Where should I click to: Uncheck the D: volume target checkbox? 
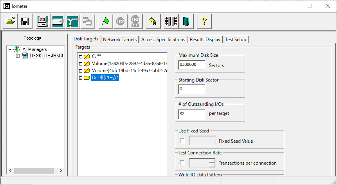(81, 78)
